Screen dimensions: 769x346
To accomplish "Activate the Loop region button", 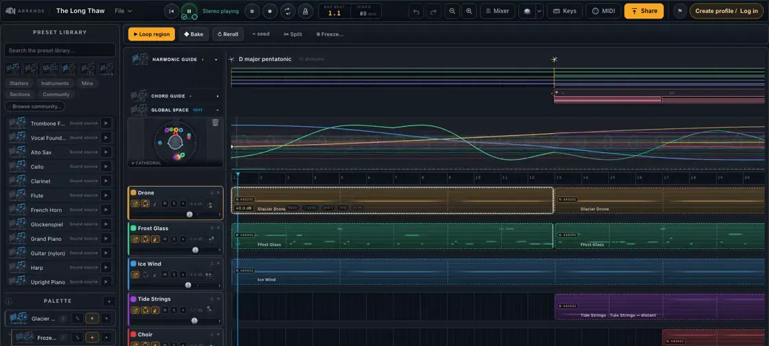I will coord(152,34).
